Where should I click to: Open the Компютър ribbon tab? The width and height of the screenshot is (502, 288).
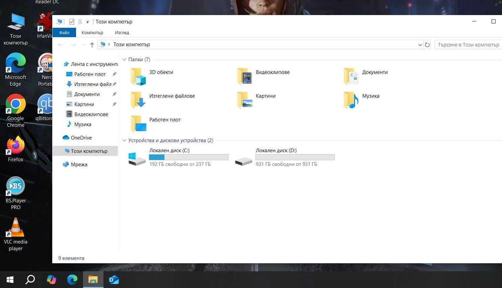point(92,32)
